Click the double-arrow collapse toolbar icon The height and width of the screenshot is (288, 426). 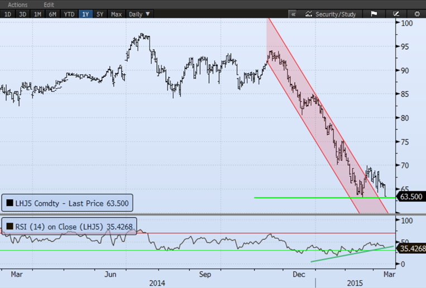coord(293,13)
